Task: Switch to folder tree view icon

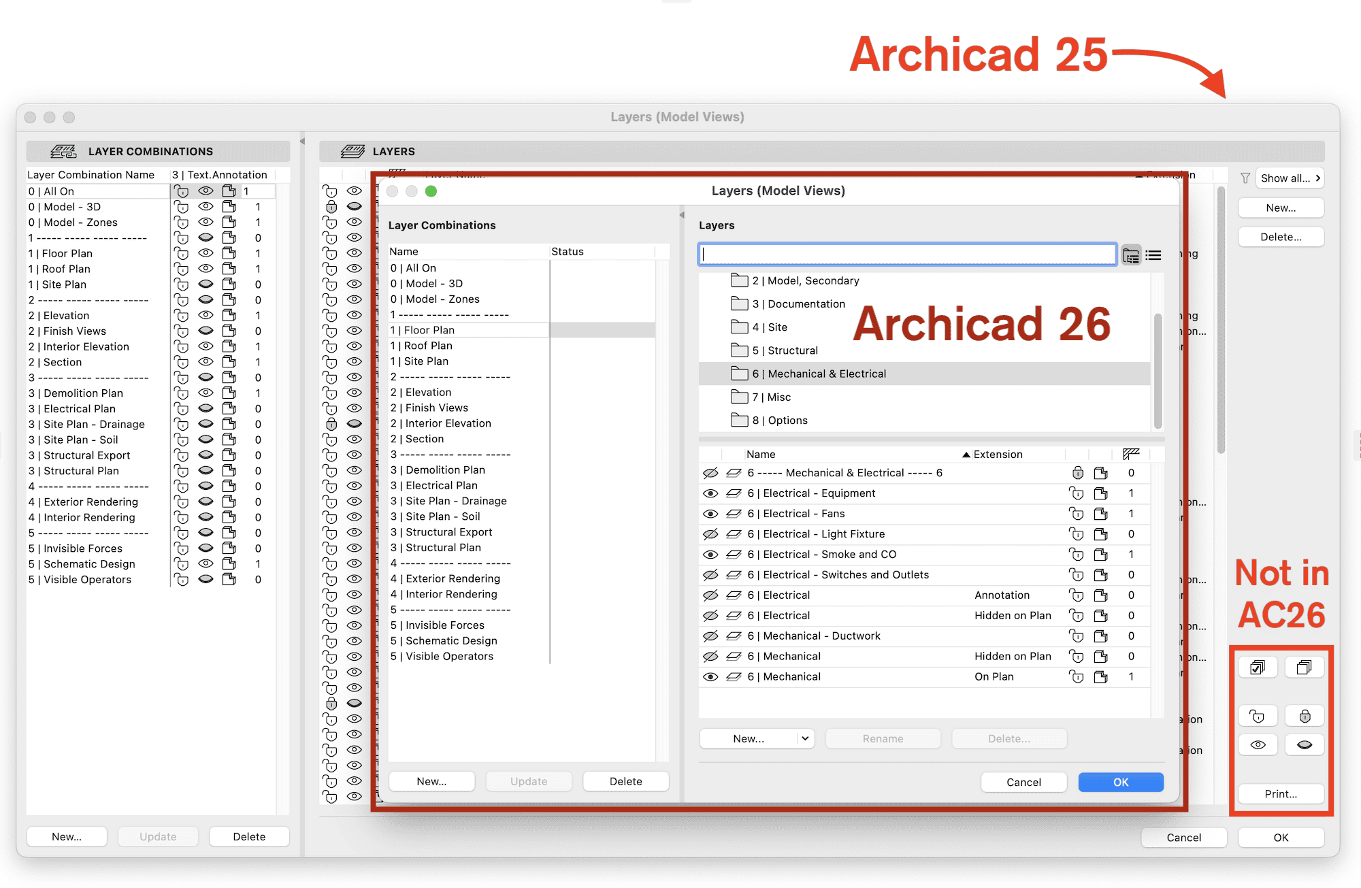Action: [x=1131, y=255]
